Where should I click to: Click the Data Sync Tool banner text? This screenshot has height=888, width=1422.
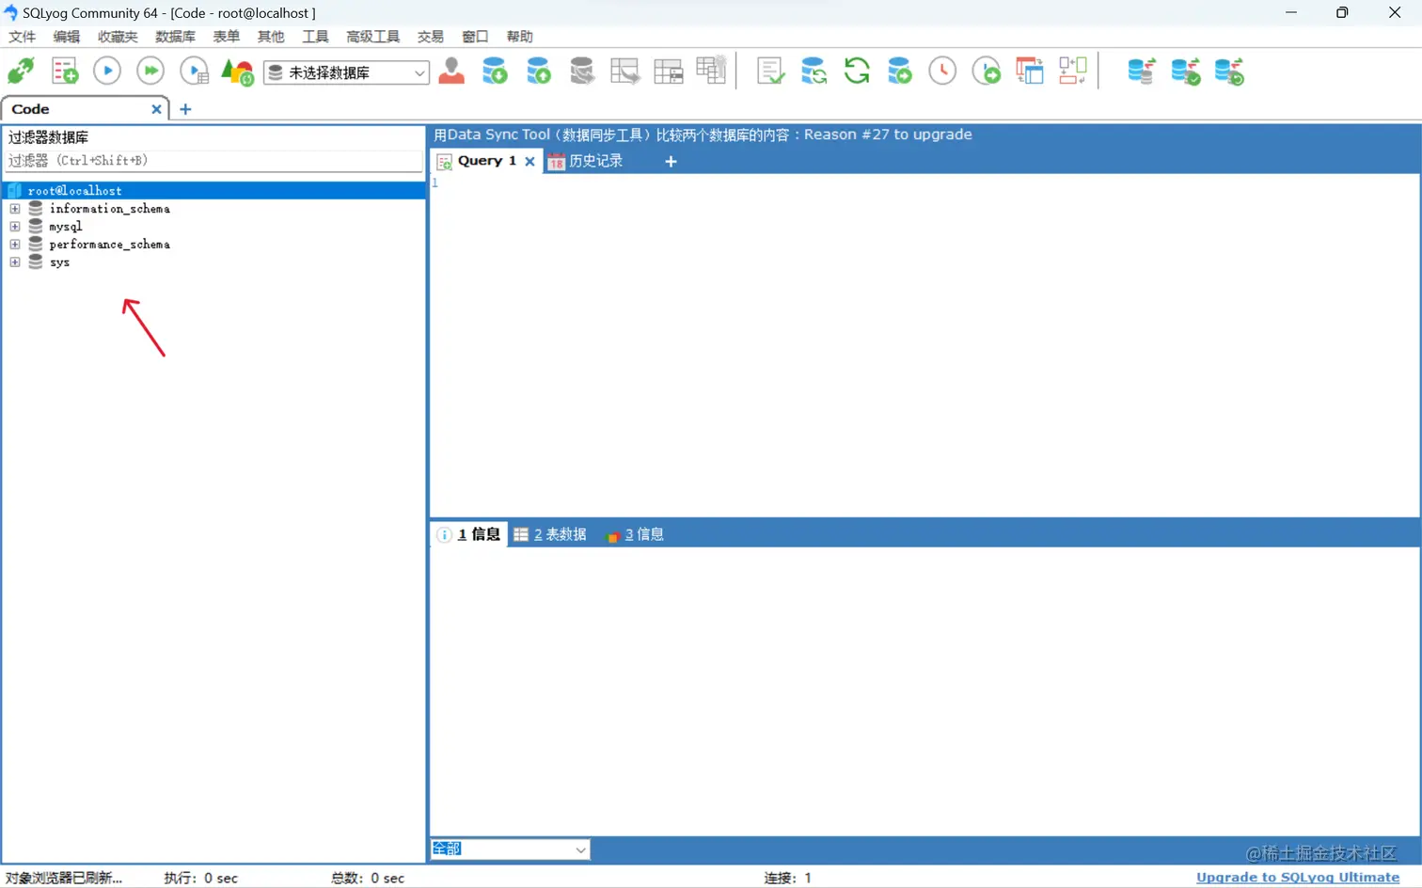click(x=703, y=135)
